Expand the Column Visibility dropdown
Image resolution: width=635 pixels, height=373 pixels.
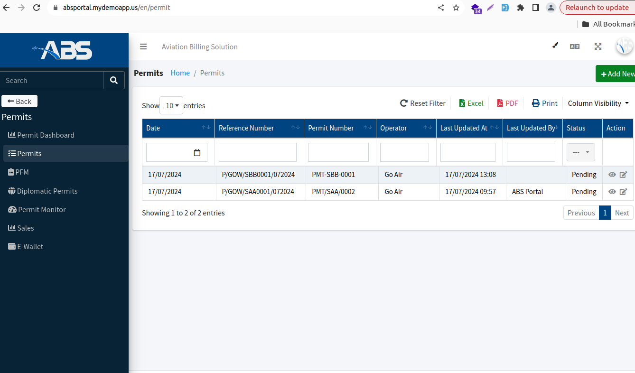tap(598, 103)
